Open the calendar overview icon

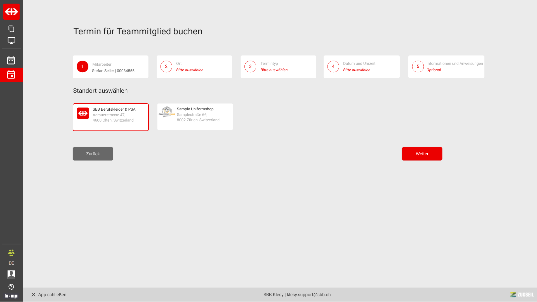11,60
